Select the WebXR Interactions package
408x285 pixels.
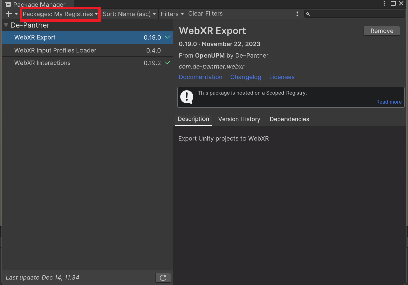[x=87, y=63]
